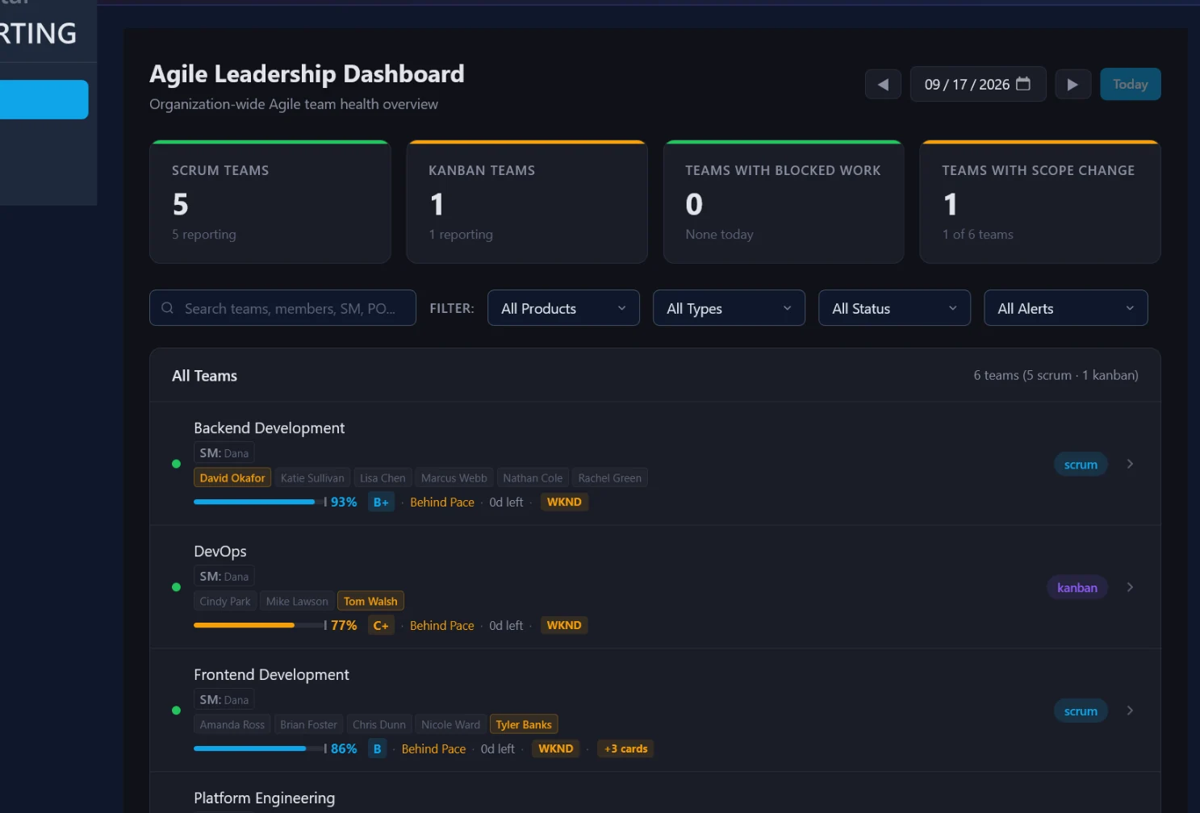1200x813 pixels.
Task: Open DevOps team details chevron
Action: [1130, 587]
